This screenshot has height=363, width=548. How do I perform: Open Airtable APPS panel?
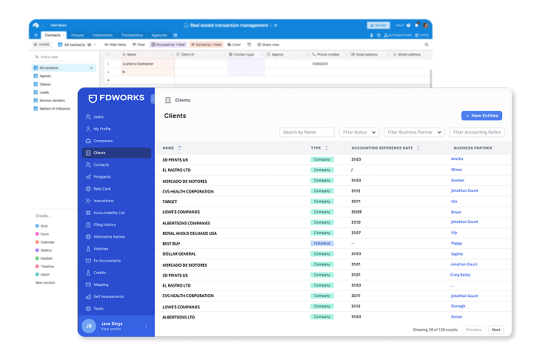(422, 35)
